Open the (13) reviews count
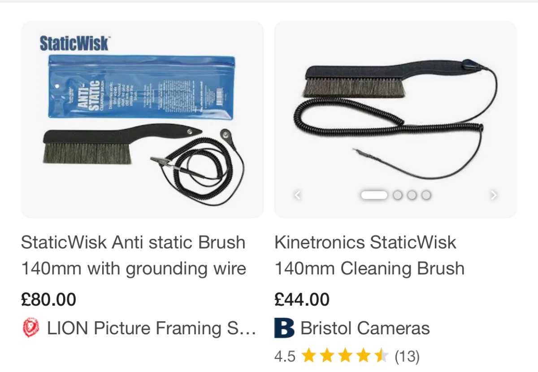Image resolution: width=538 pixels, height=372 pixels. (x=407, y=356)
